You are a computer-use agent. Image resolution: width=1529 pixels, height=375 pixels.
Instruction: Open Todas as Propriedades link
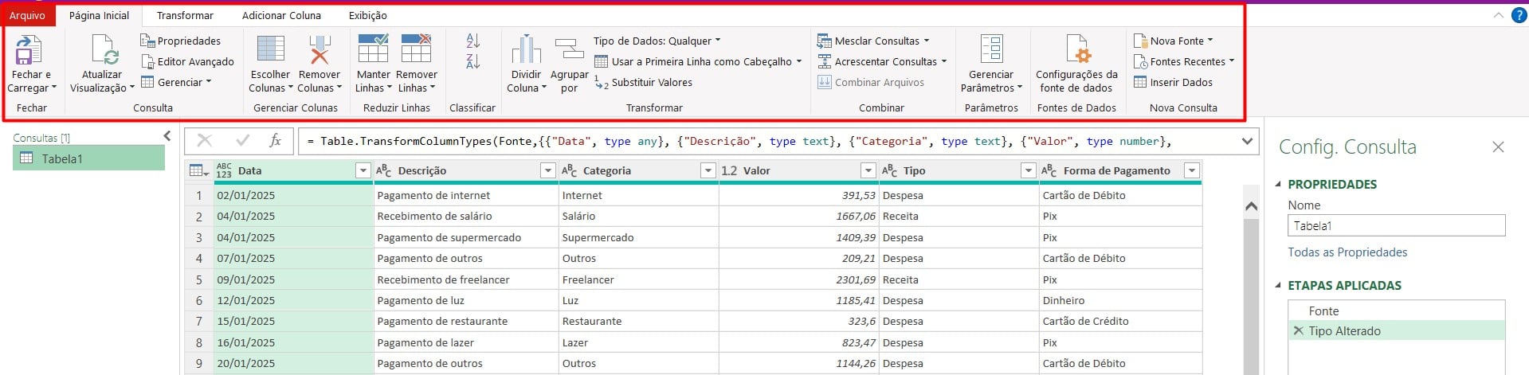[1347, 252]
